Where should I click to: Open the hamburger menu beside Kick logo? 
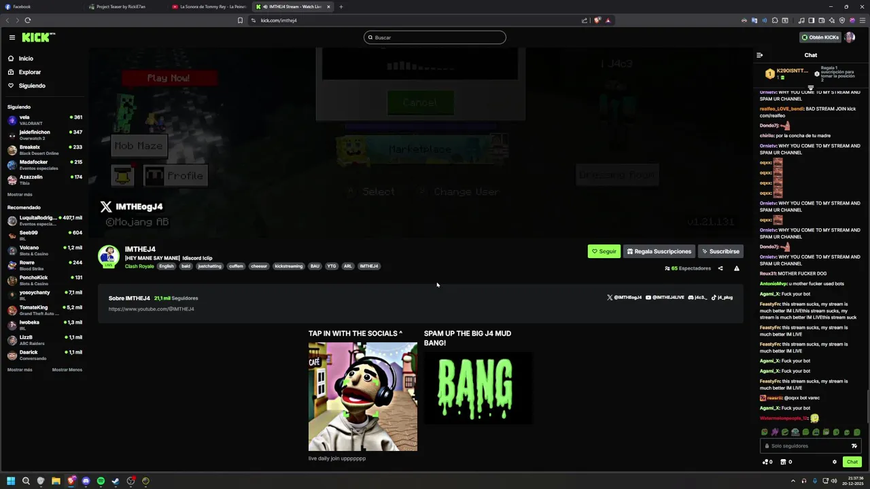point(12,37)
